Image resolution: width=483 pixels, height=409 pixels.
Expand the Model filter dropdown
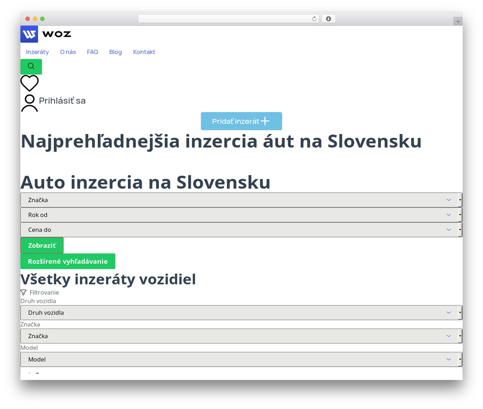click(241, 360)
